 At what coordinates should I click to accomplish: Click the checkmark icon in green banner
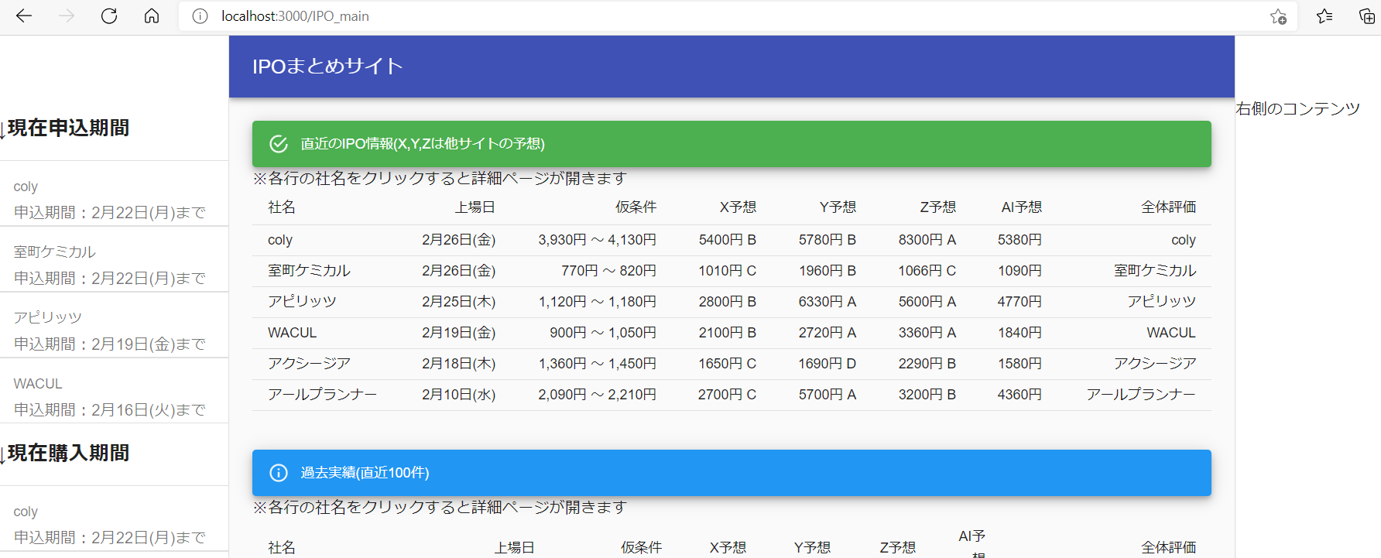click(x=279, y=144)
